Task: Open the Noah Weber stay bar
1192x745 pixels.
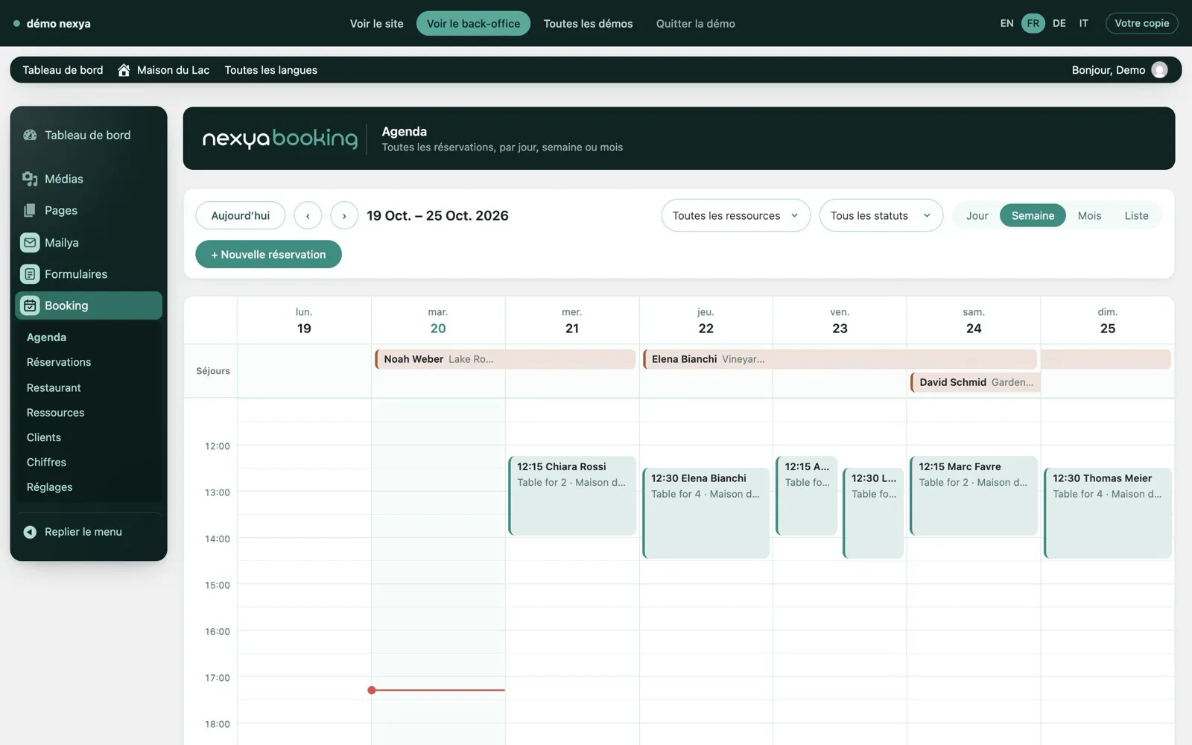Action: [505, 359]
